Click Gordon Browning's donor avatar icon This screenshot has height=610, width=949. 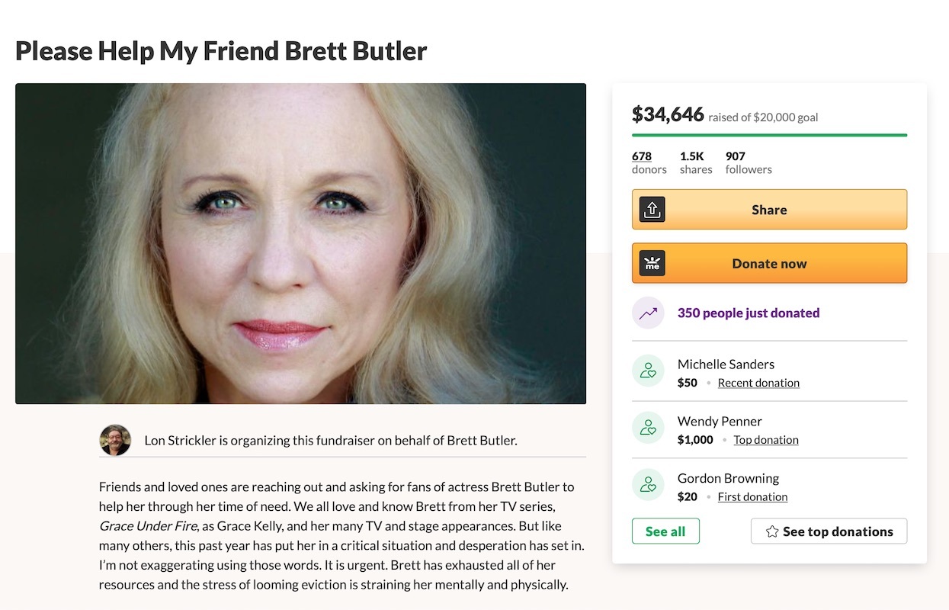(647, 485)
